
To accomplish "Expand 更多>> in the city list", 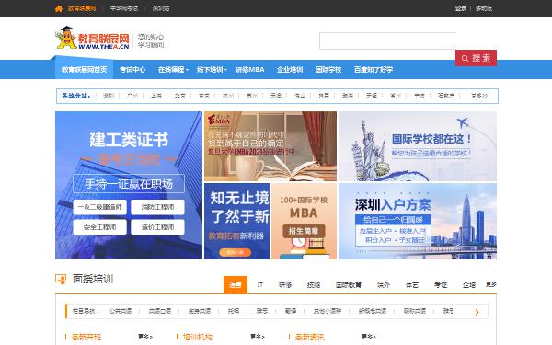I will point(479,96).
